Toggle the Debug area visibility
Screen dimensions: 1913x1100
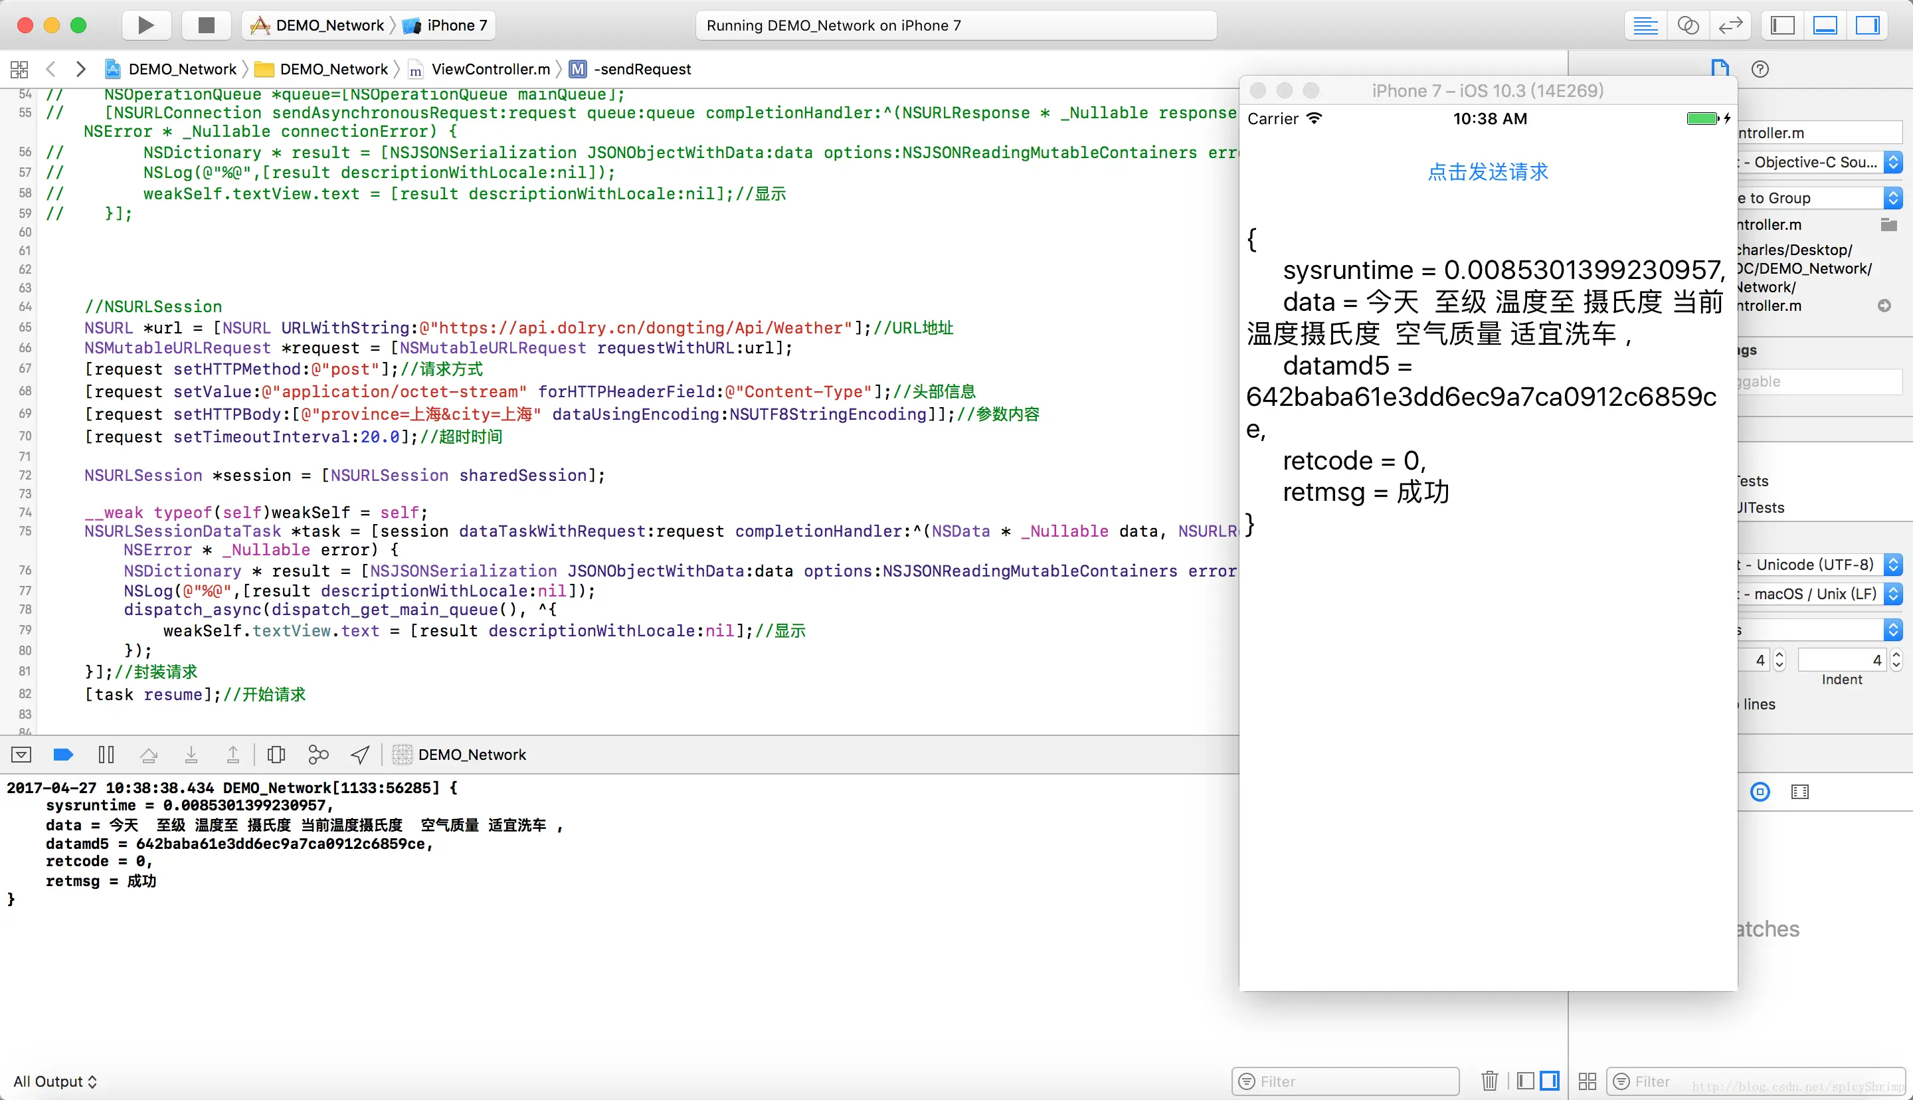1825,25
